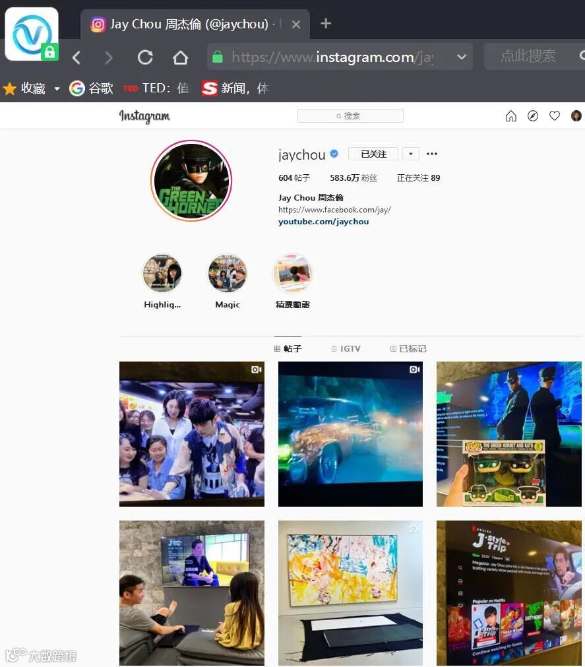585x667 pixels.
Task: Expand suggested accounts dropdown arrow
Action: click(x=411, y=154)
